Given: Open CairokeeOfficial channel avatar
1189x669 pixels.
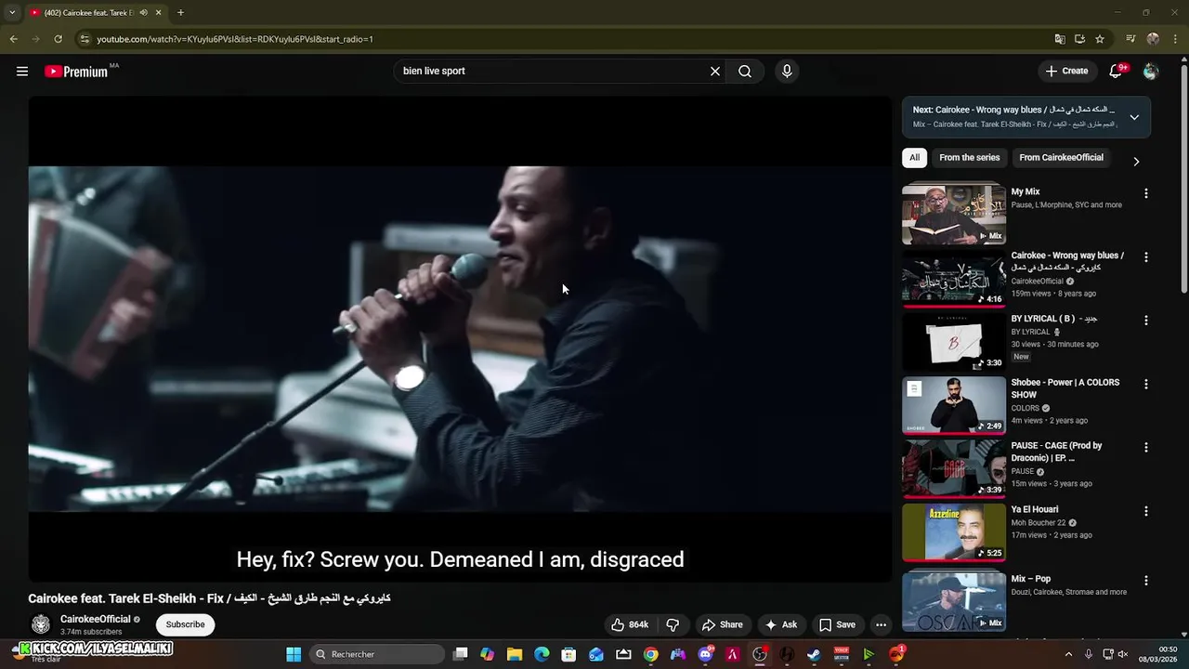Looking at the screenshot, I should tap(41, 624).
